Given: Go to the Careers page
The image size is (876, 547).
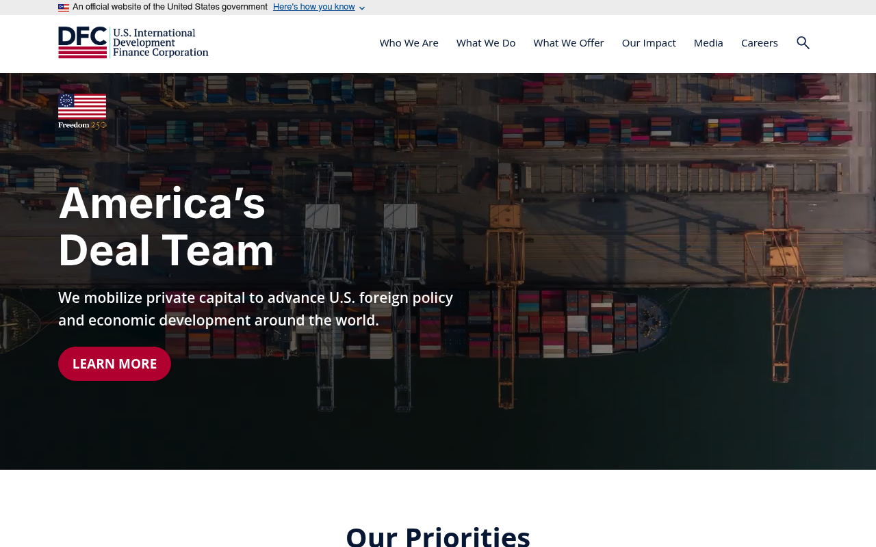Looking at the screenshot, I should [760, 42].
